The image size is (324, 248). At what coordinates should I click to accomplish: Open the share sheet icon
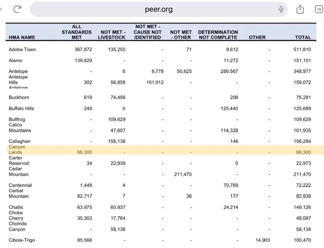300,10
